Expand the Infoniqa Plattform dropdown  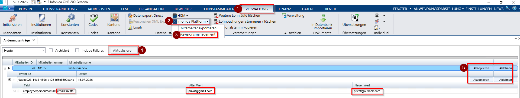(x=191, y=22)
